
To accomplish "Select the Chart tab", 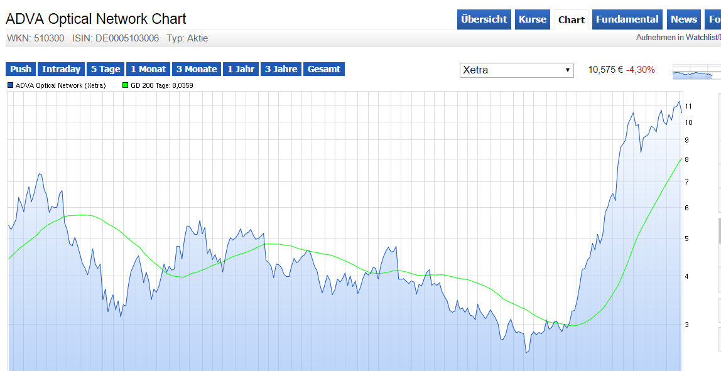I will (x=571, y=19).
